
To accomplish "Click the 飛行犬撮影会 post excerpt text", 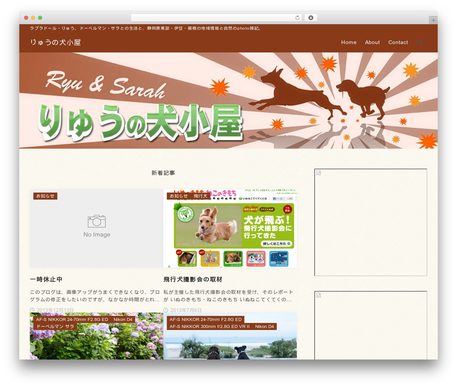I will point(228,296).
